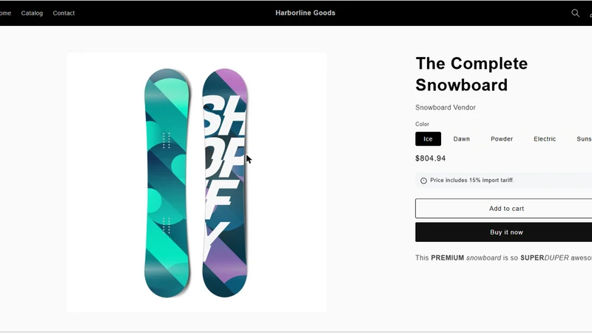
Task: Navigate to the Home link
Action: tap(5, 13)
